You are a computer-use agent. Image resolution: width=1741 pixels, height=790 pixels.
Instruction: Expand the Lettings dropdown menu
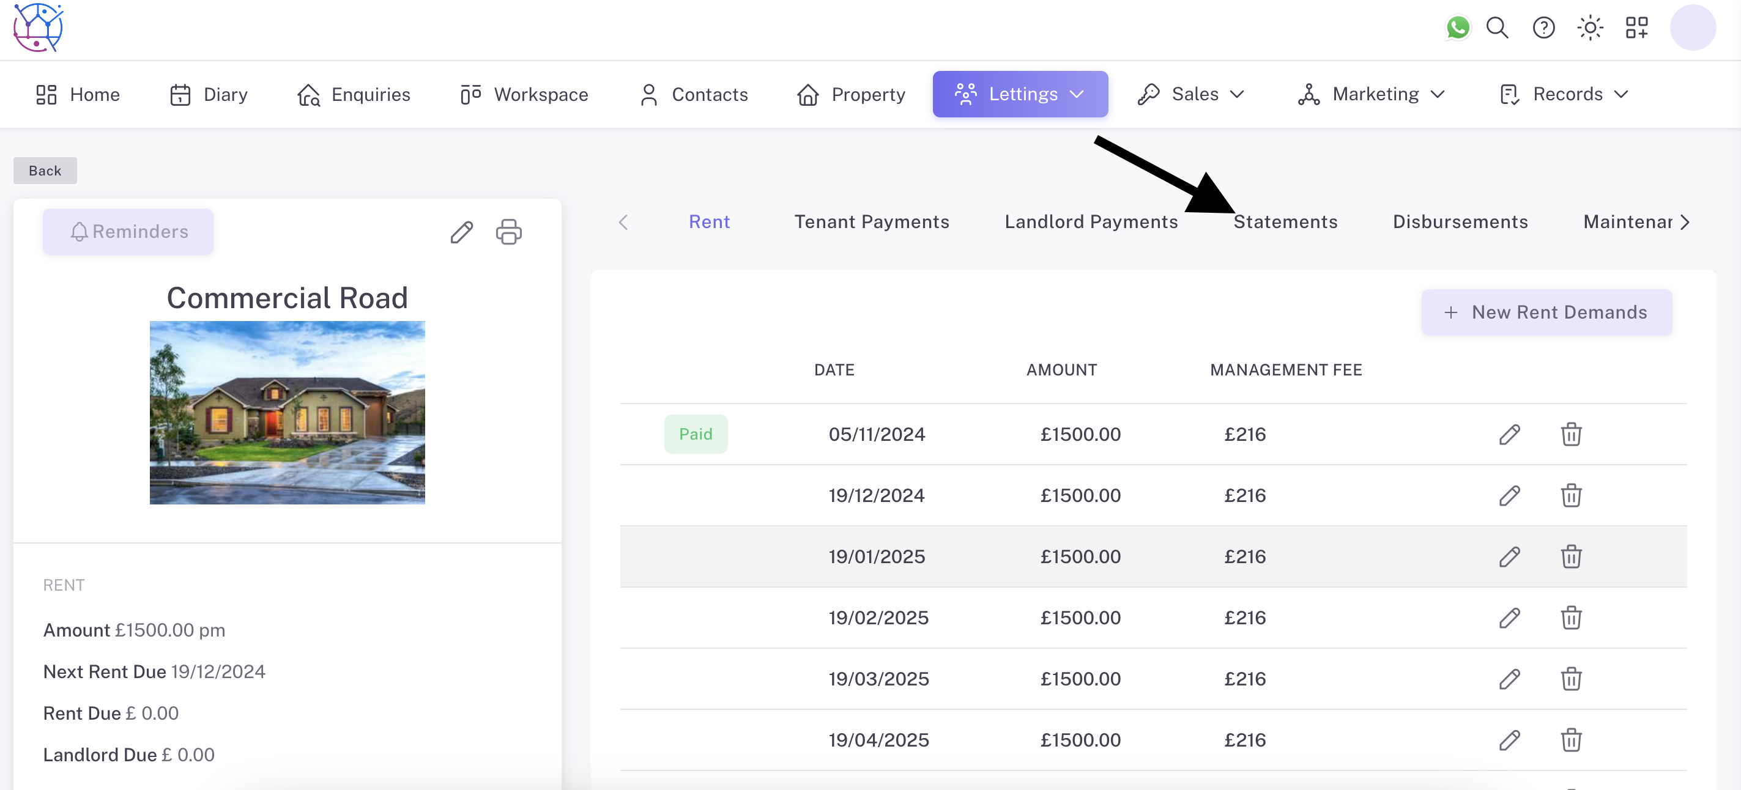pos(1019,94)
